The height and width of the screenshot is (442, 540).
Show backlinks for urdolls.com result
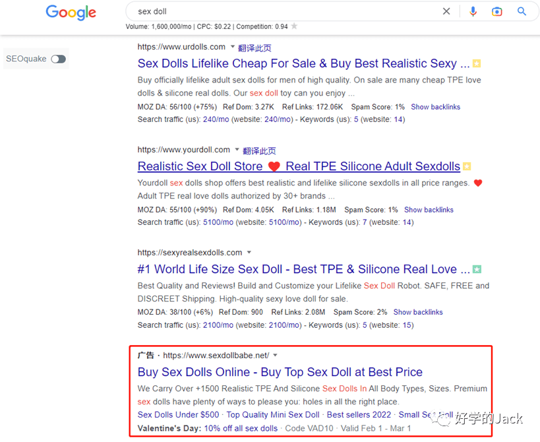(435, 107)
